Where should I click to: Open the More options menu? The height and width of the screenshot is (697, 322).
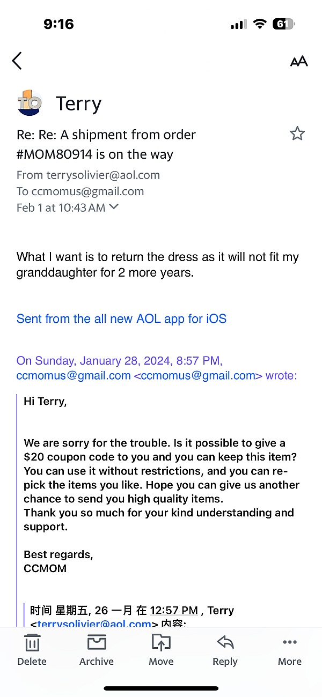[290, 651]
